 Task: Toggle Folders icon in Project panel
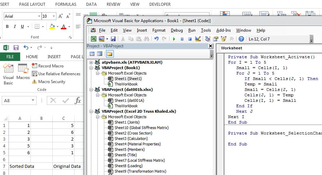coord(109,54)
